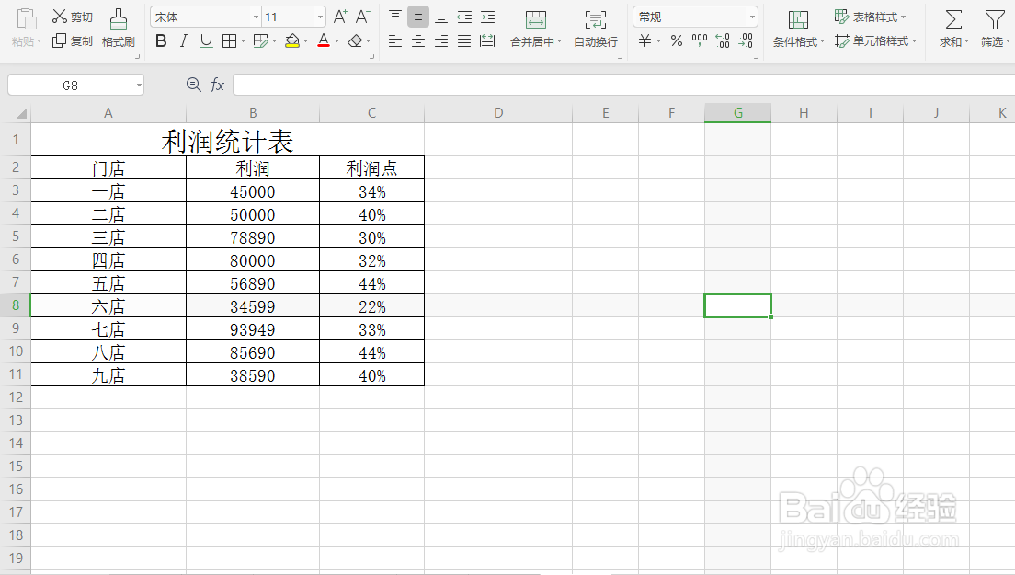Apply the currency ¥ format

click(644, 41)
